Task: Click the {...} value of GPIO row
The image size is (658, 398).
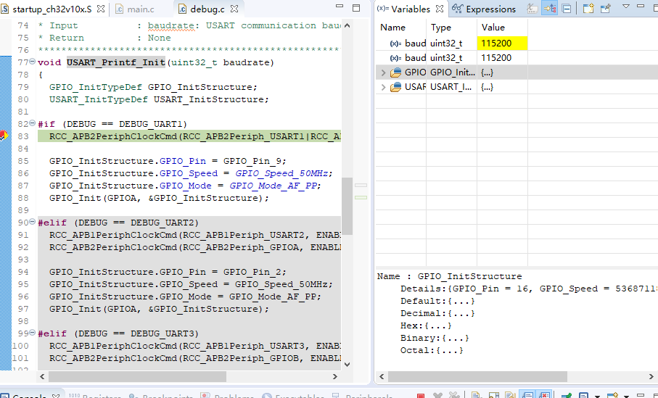Action: [488, 72]
